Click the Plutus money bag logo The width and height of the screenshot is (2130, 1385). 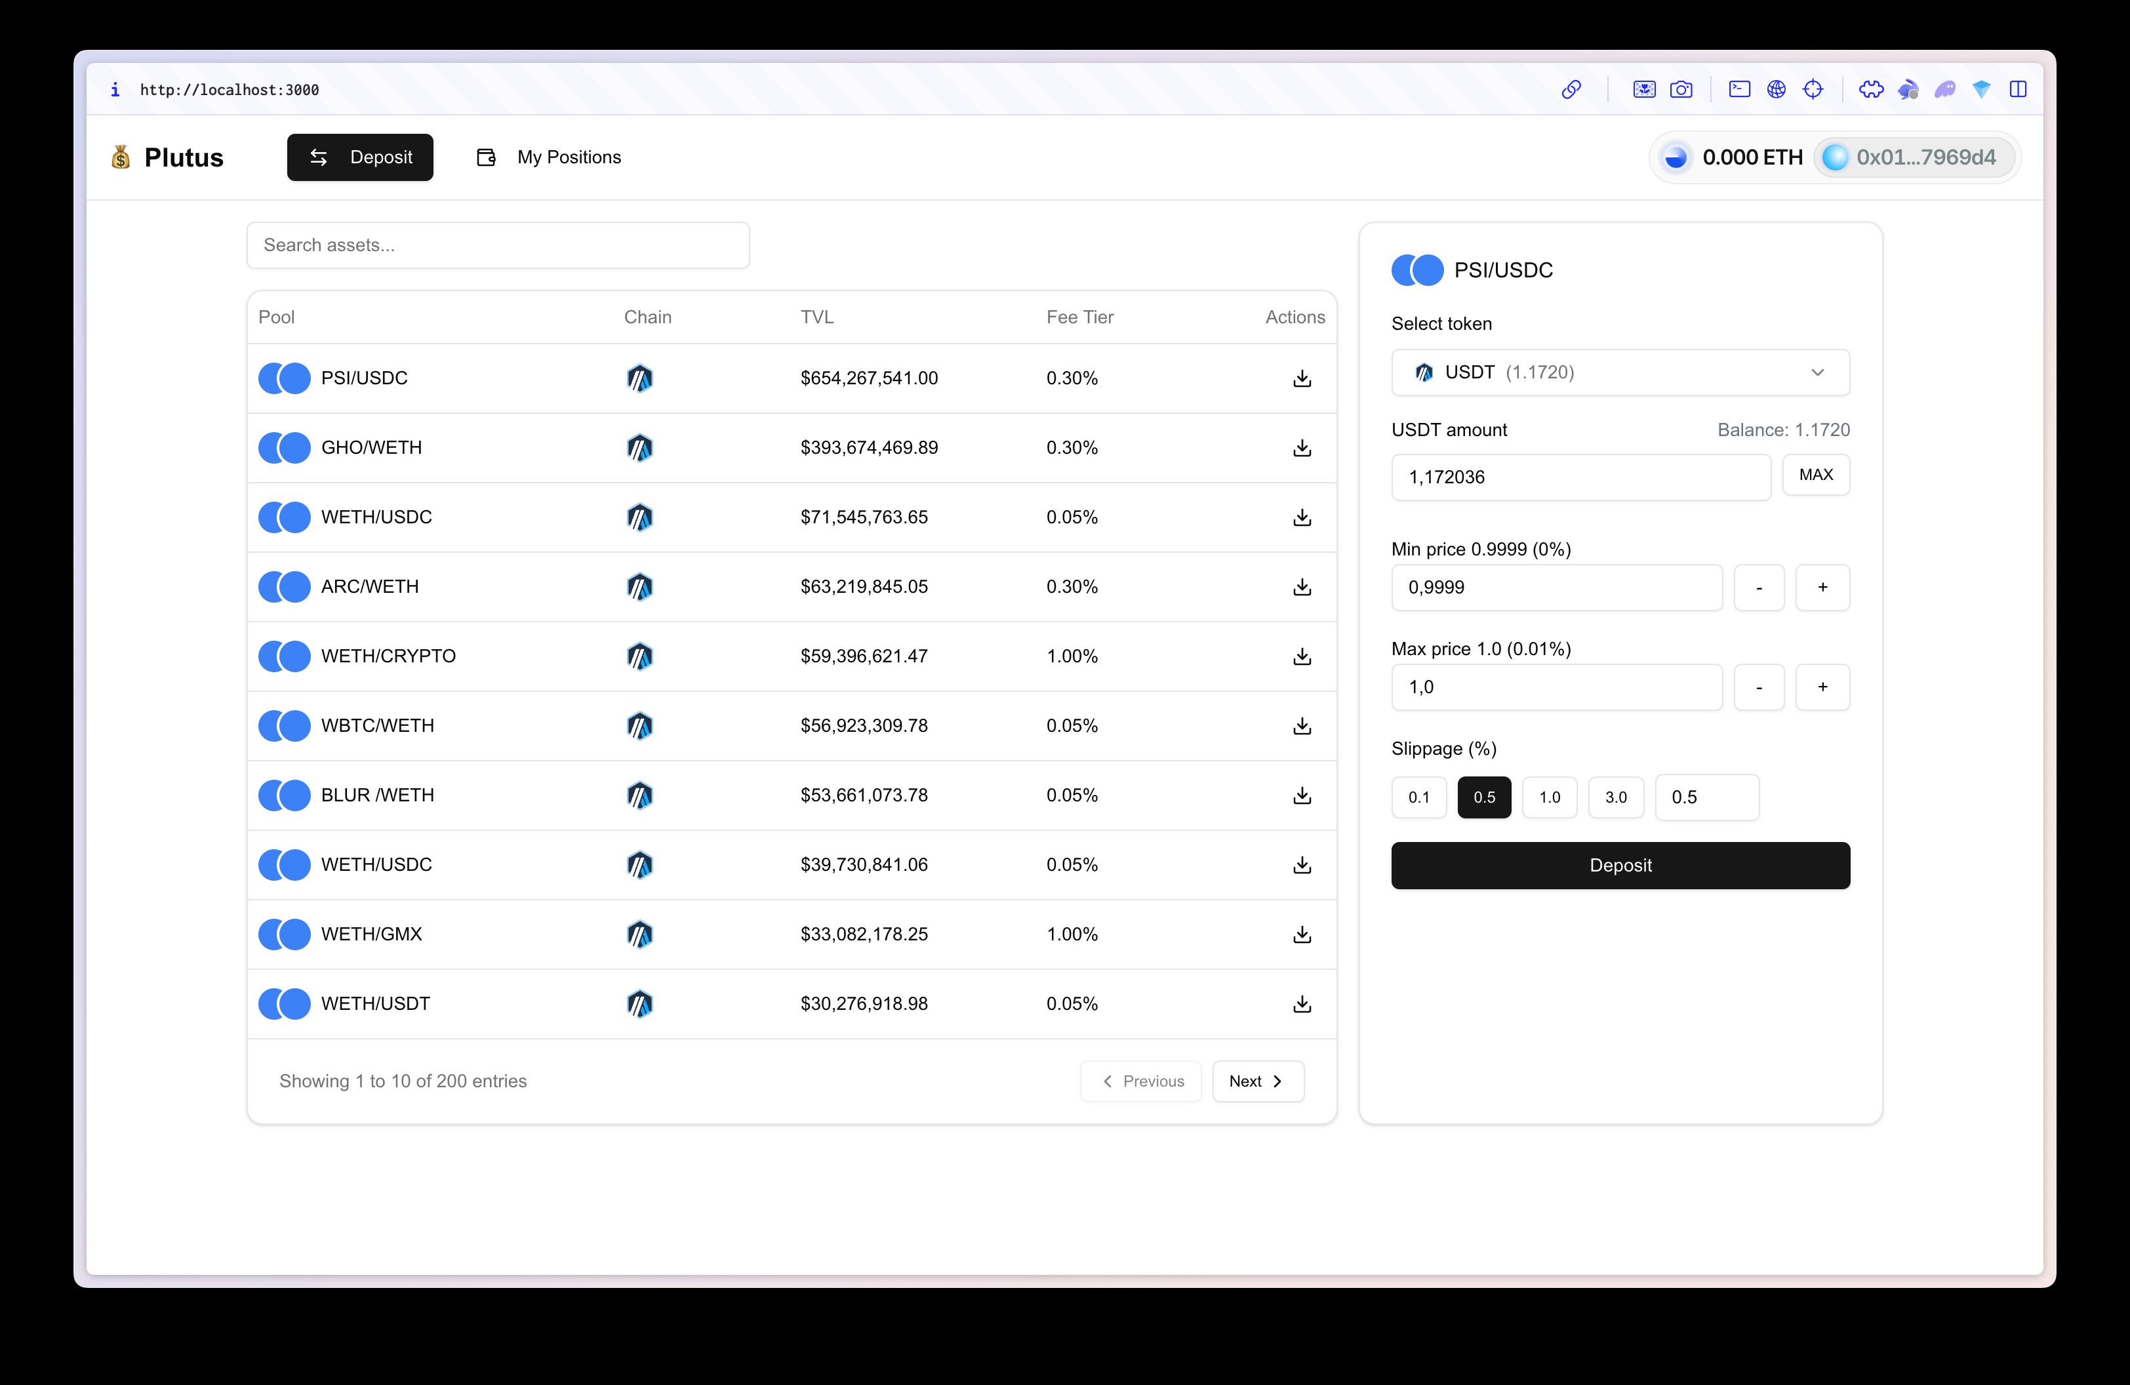(121, 157)
